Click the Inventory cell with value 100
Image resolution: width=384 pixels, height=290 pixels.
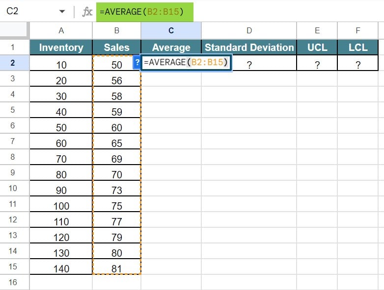pyautogui.click(x=61, y=204)
